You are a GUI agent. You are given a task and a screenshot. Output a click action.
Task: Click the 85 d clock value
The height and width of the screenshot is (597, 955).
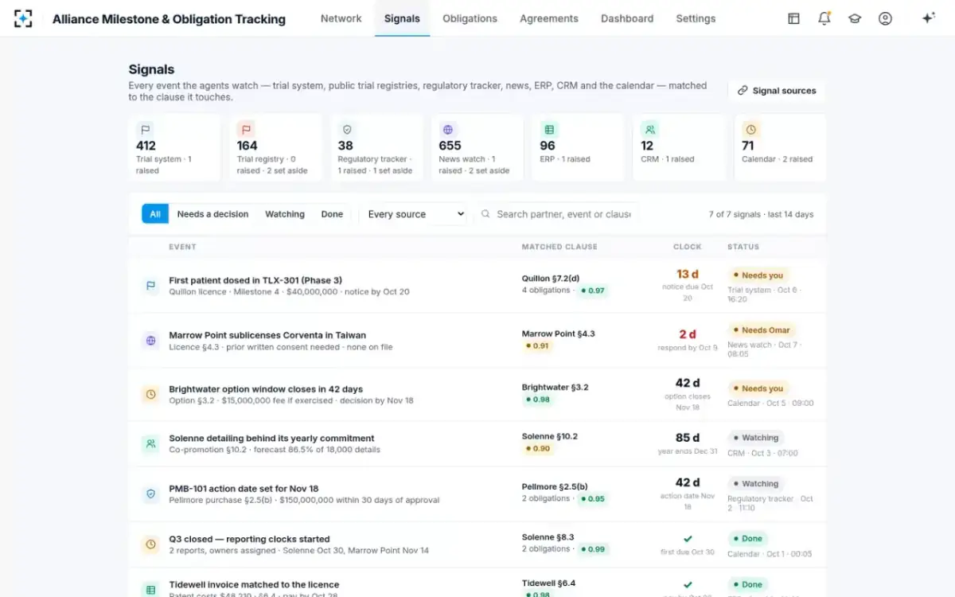click(x=688, y=437)
